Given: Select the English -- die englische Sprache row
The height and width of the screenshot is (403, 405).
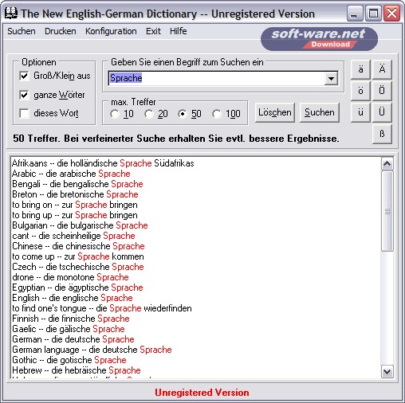Looking at the screenshot, I should (x=73, y=298).
